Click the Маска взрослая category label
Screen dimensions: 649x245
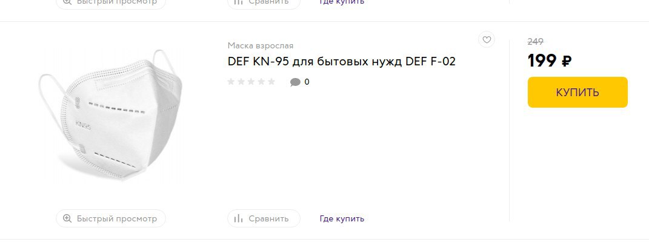261,45
